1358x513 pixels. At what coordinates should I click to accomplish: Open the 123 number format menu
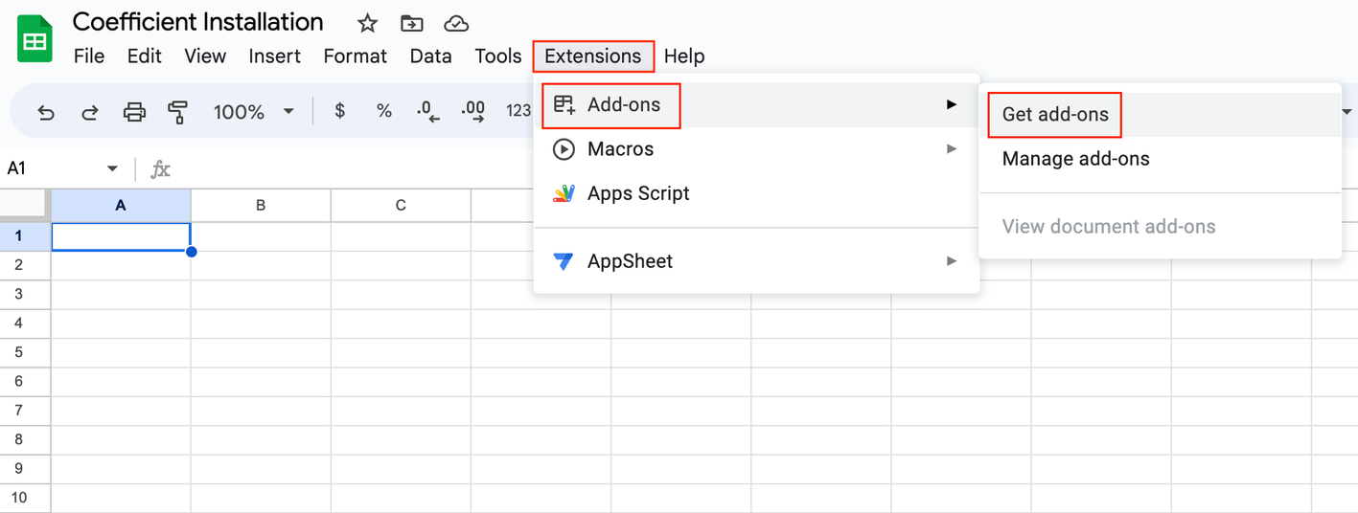point(518,111)
